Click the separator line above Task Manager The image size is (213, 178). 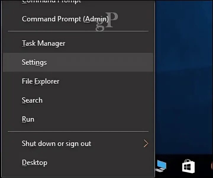pos(78,31)
